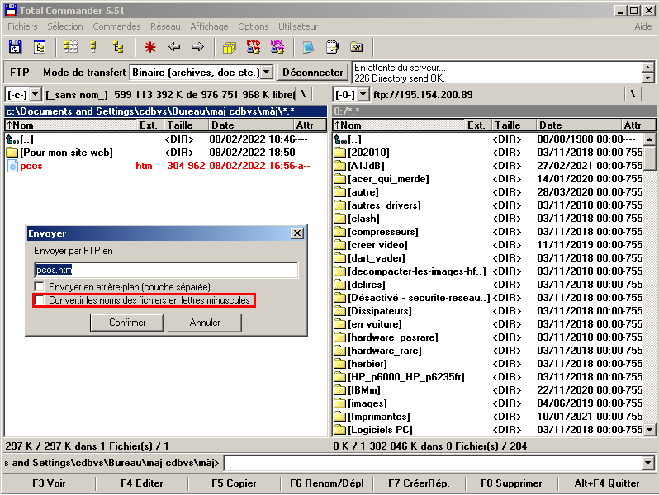Select the [compresseurs] folder in right panel
Image resolution: width=659 pixels, height=495 pixels.
[383, 232]
